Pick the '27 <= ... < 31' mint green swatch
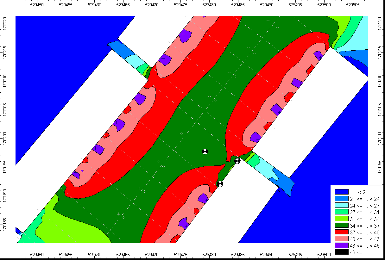The width and height of the screenshot is (385, 260). click(342, 212)
